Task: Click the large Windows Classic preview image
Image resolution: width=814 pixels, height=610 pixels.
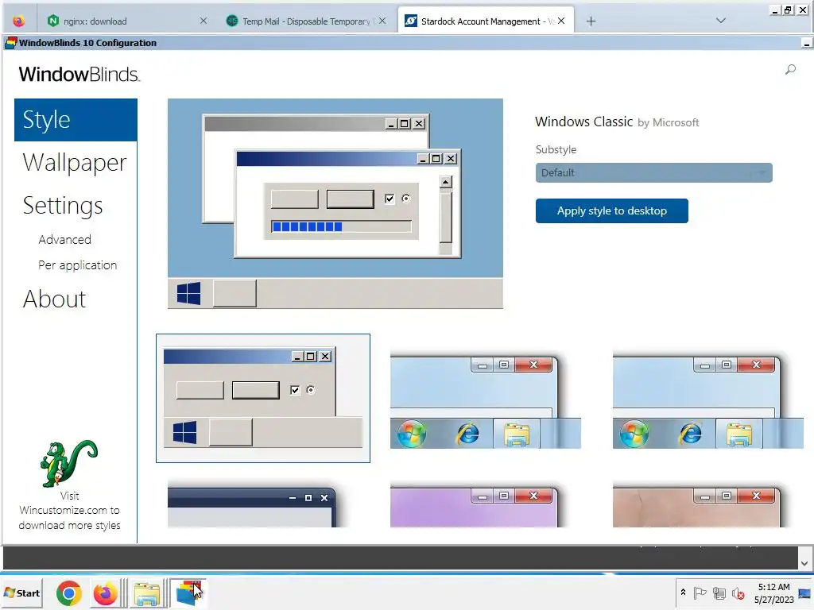Action: pyautogui.click(x=335, y=204)
